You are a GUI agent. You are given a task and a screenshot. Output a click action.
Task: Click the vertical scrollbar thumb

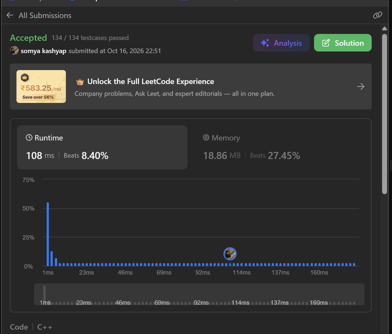[x=385, y=114]
